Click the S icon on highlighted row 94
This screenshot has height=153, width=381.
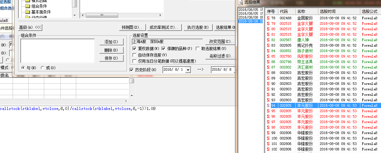[268, 105]
